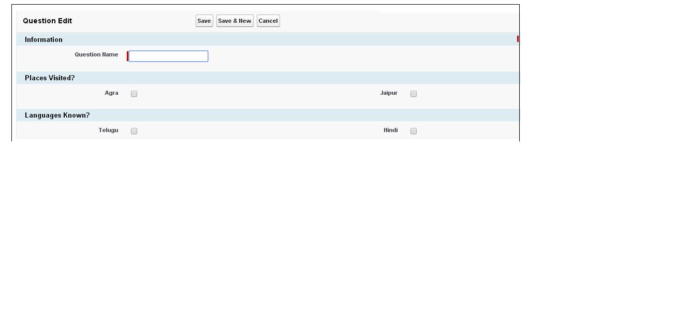
Task: Click the Jaipur field label
Action: coord(389,93)
